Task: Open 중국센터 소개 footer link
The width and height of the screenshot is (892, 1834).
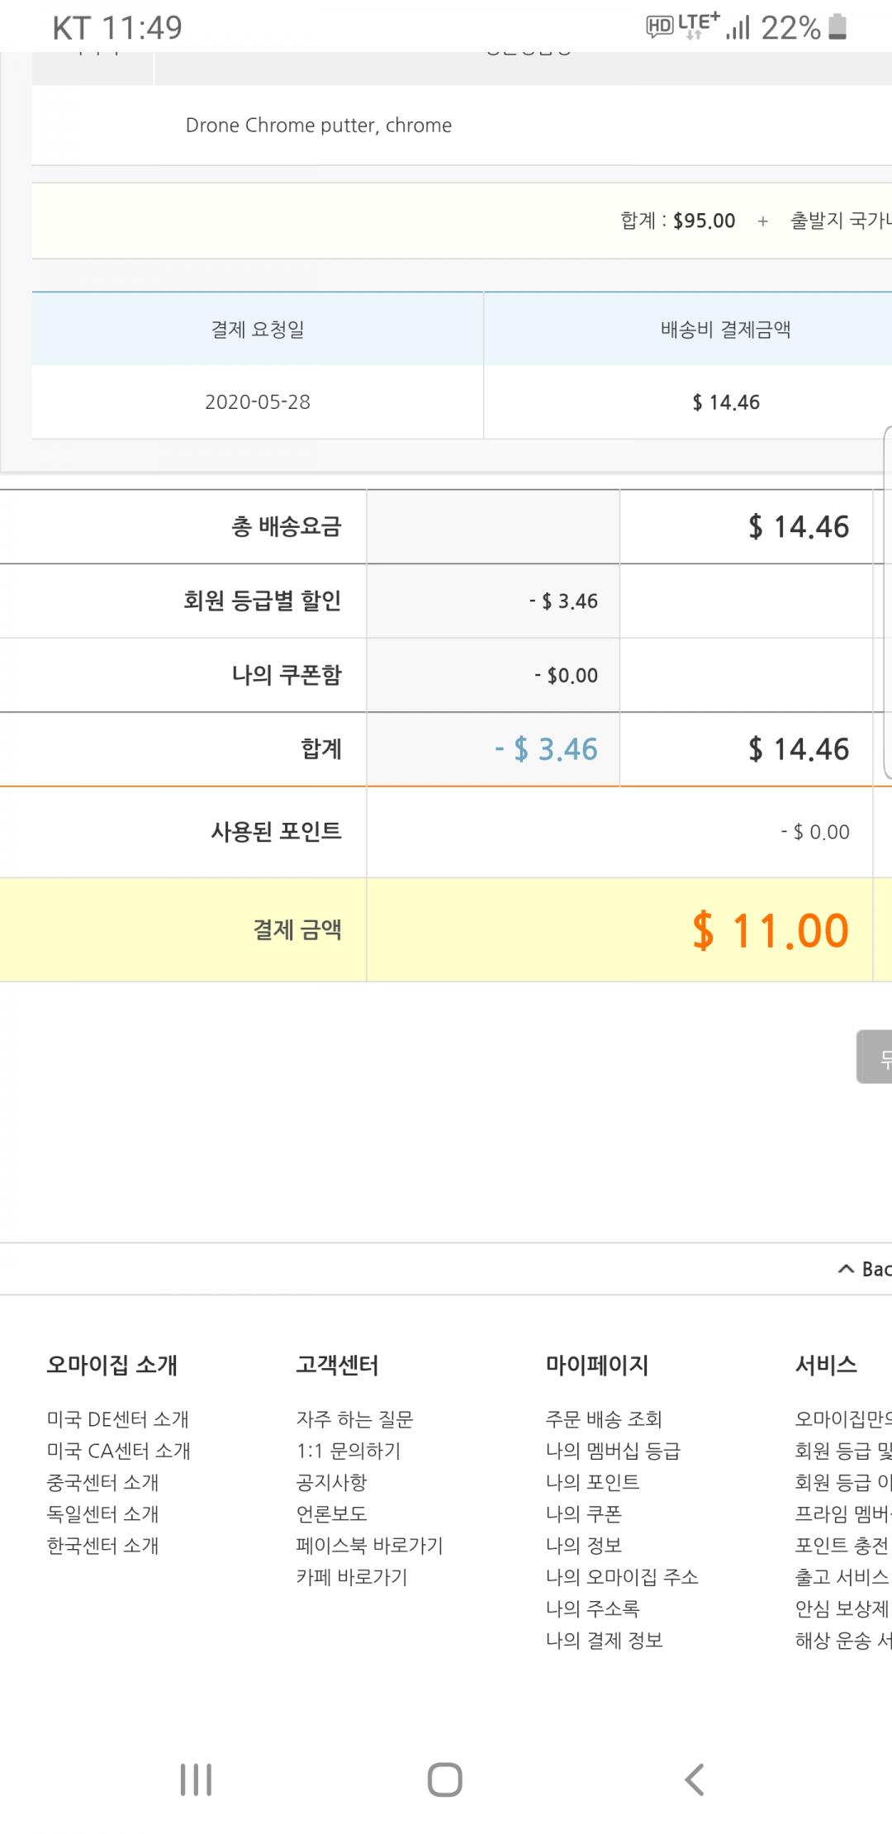Action: point(103,1482)
